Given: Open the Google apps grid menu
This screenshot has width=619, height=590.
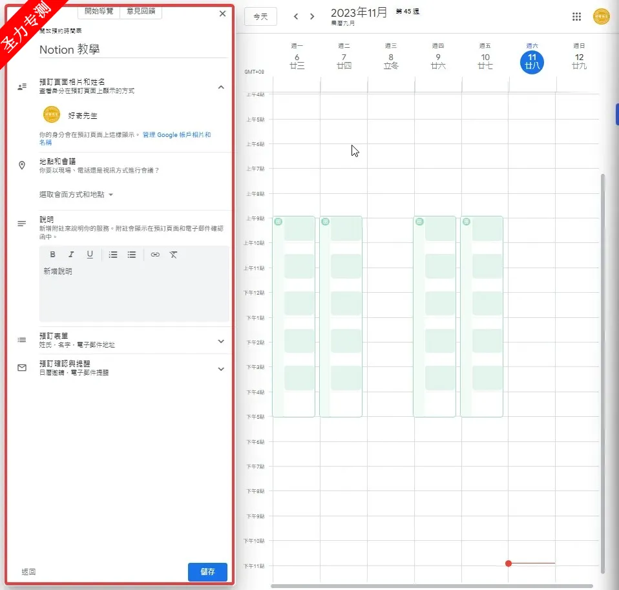Looking at the screenshot, I should (x=576, y=16).
